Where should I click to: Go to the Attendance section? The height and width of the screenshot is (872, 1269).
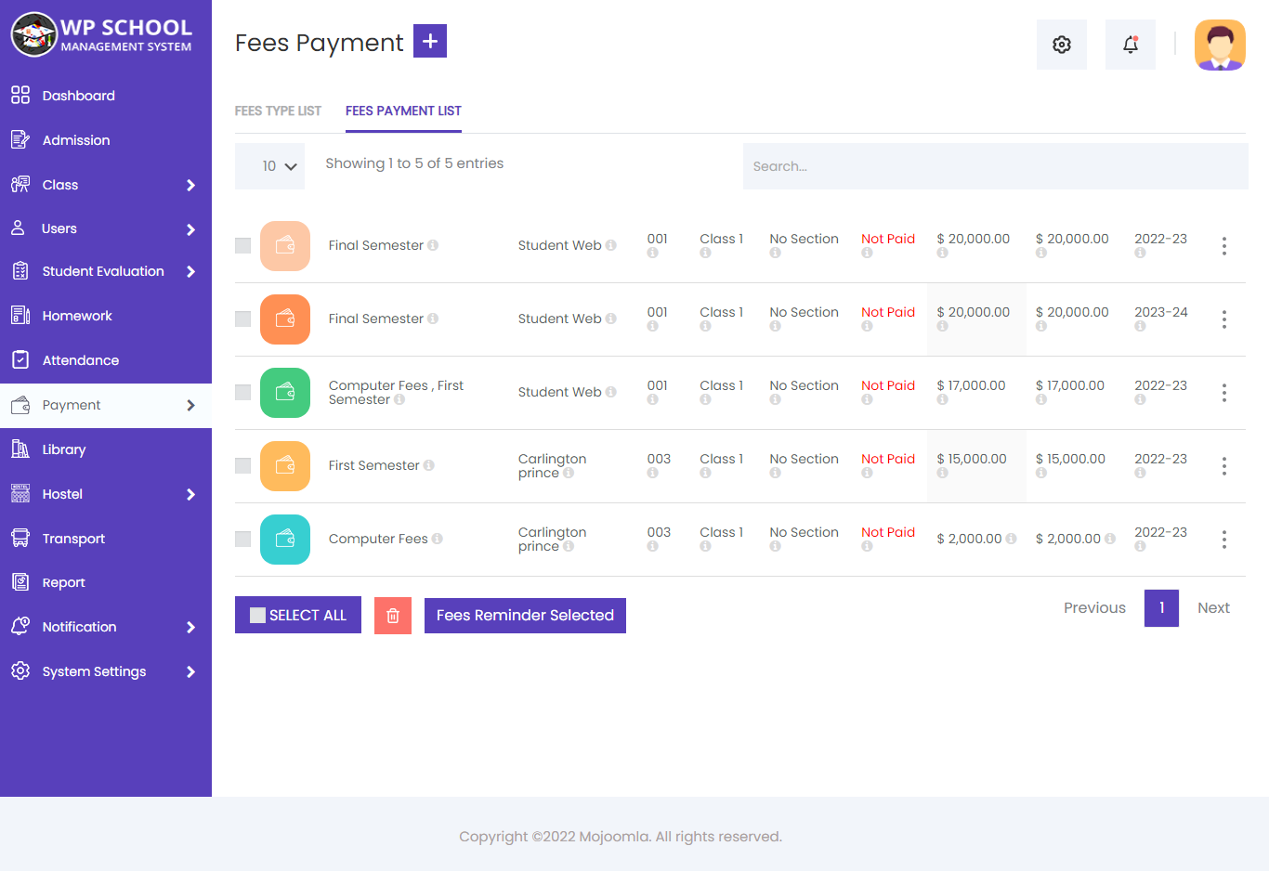tap(81, 359)
